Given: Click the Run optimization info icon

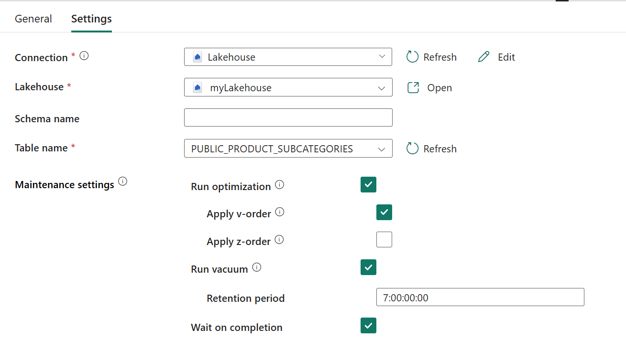Looking at the screenshot, I should 280,184.
